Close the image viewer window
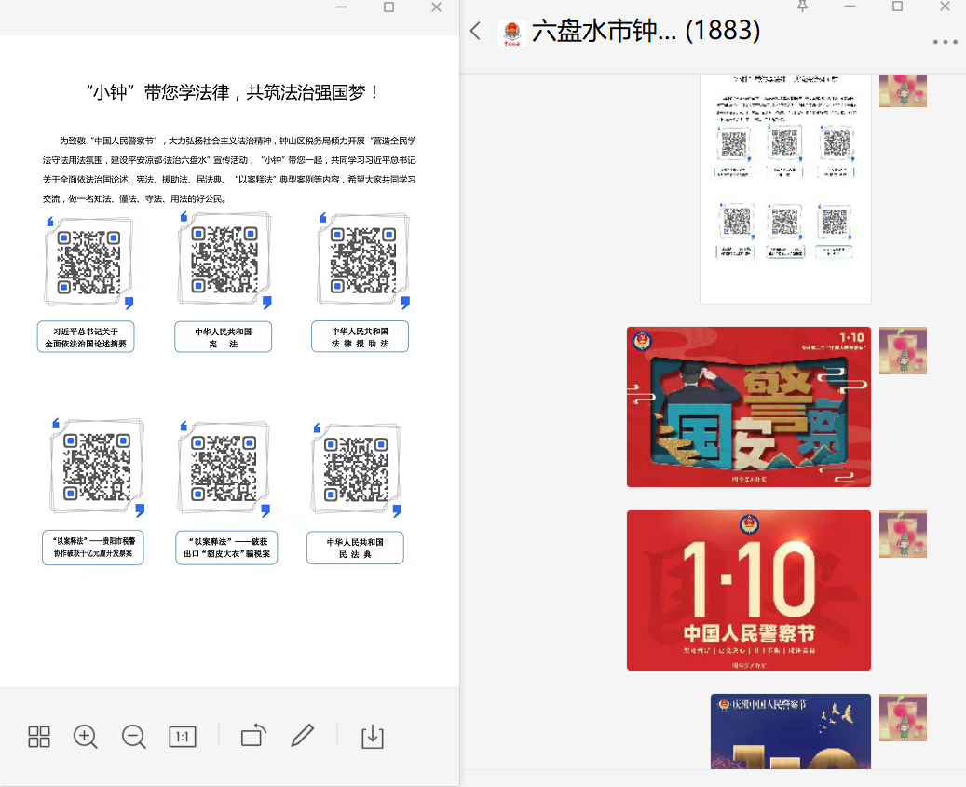Viewport: 966px width, 787px height. pos(436,7)
